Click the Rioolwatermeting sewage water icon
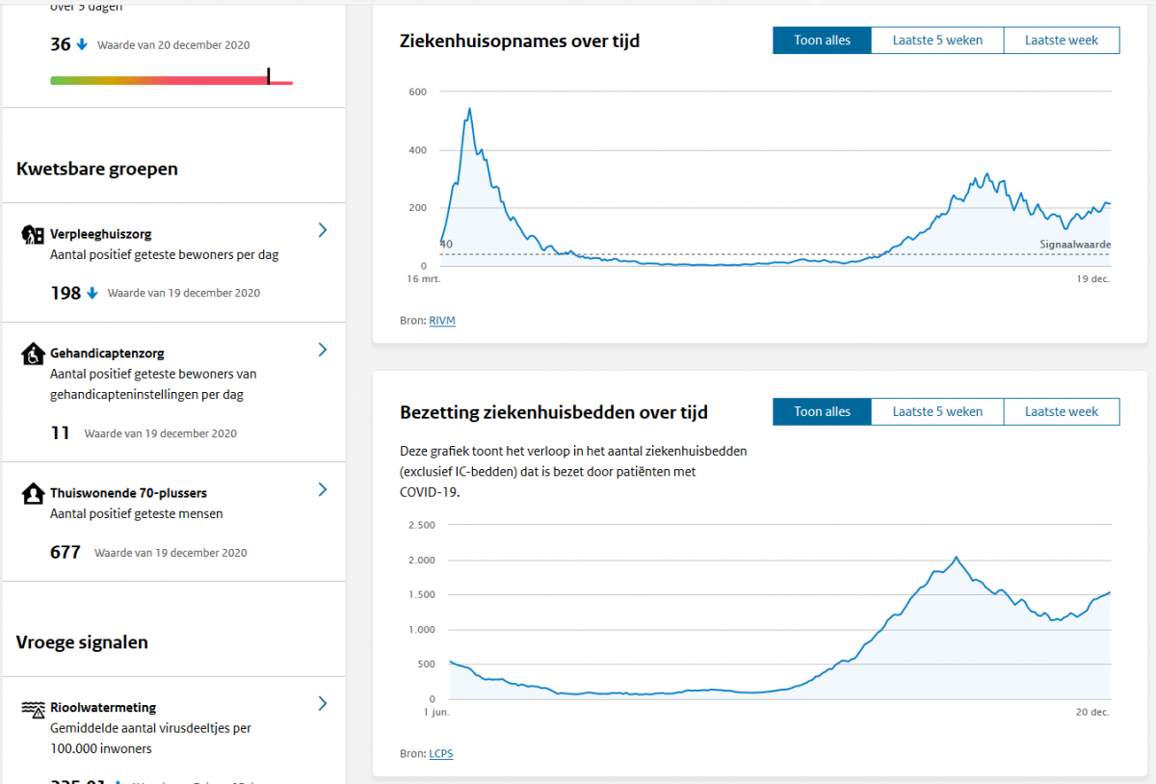 (33, 710)
